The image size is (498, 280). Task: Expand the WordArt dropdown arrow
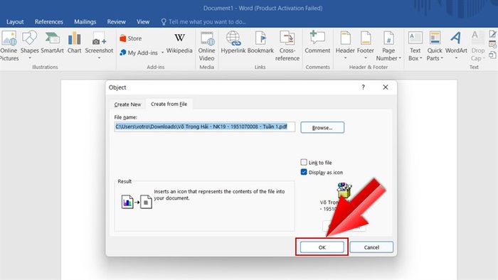point(457,58)
